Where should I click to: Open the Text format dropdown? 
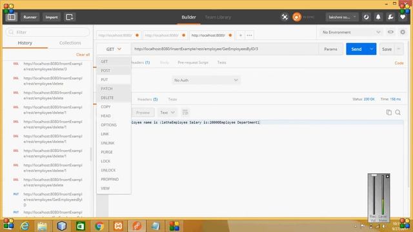point(167,113)
